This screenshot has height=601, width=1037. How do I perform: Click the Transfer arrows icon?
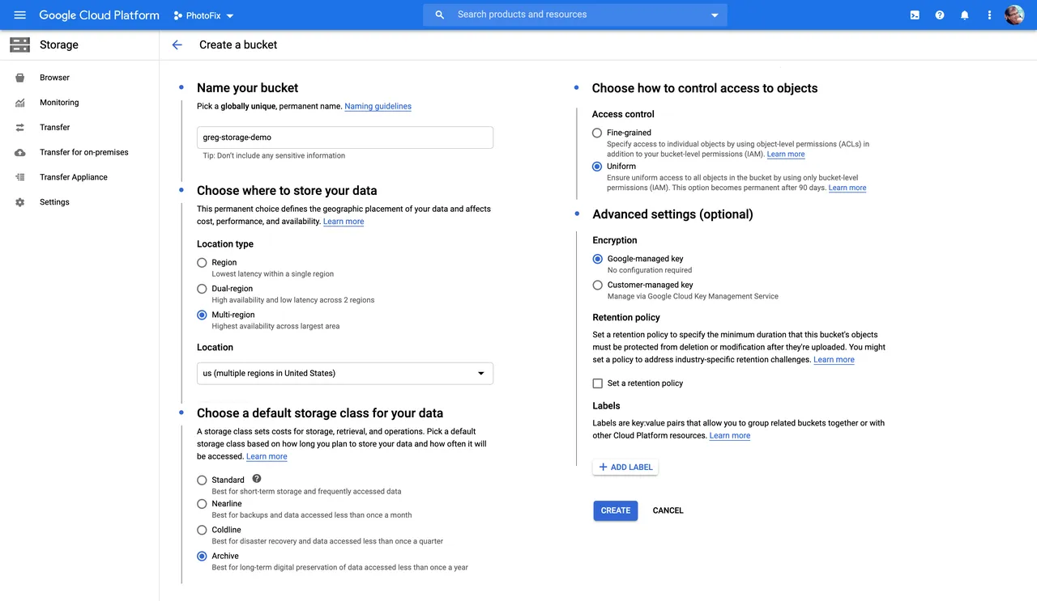tap(20, 128)
